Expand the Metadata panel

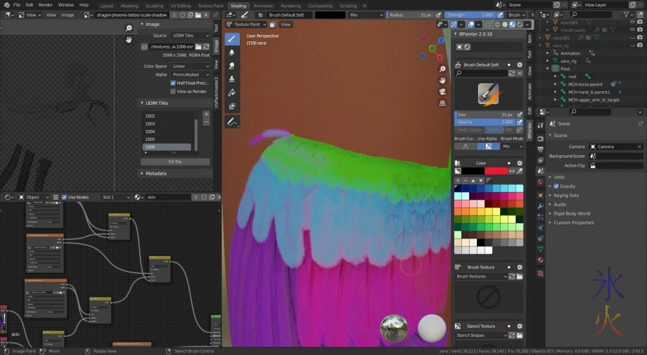click(155, 173)
